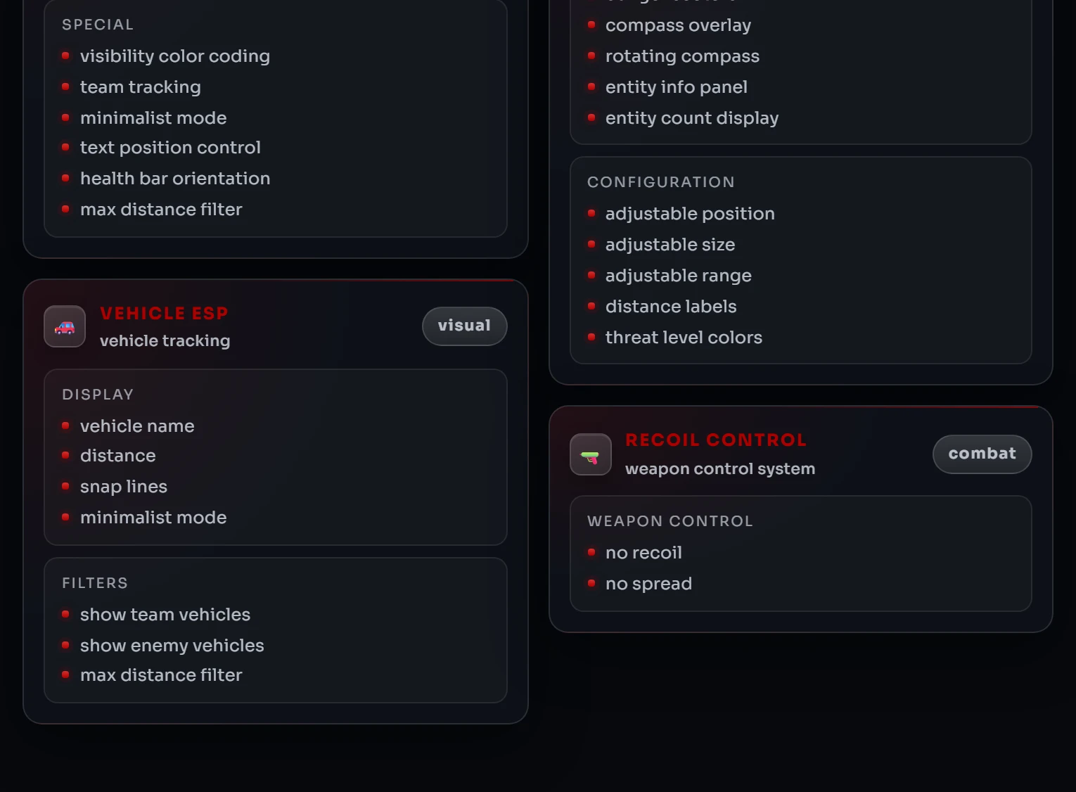
Task: Select show team vehicles filter
Action: tap(165, 615)
